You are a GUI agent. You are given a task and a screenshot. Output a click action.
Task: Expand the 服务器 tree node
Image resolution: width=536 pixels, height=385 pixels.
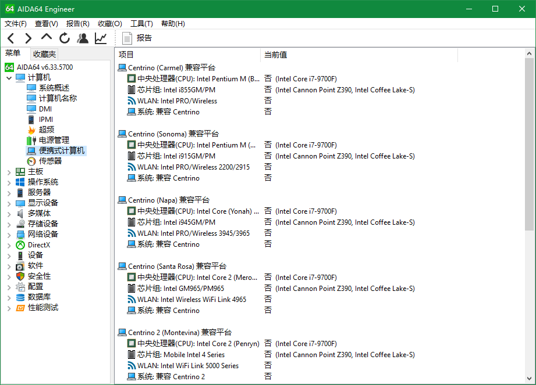(x=9, y=193)
